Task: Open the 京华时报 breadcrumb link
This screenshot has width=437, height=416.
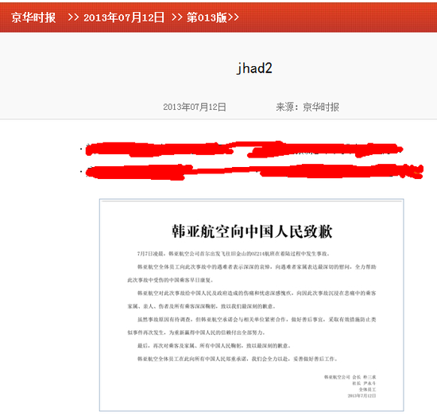Action: point(33,17)
